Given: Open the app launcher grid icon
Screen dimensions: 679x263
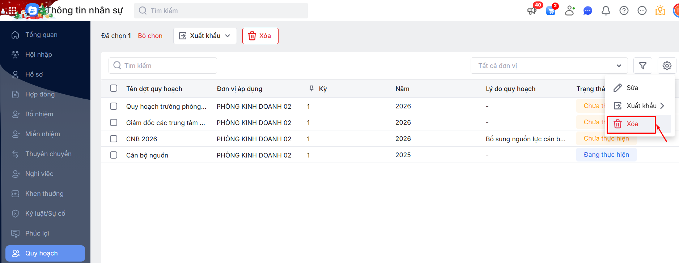Looking at the screenshot, I should click(13, 10).
